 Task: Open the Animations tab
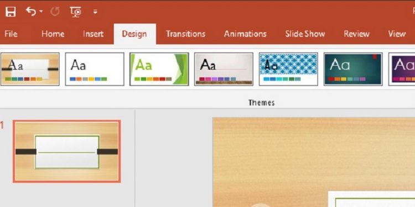(245, 34)
